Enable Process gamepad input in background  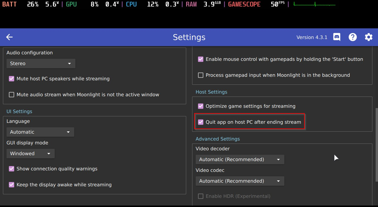point(201,75)
